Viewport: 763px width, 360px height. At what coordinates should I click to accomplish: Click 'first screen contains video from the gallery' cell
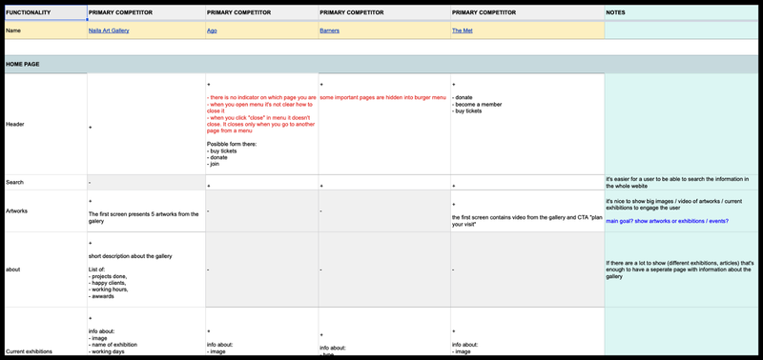[527, 210]
